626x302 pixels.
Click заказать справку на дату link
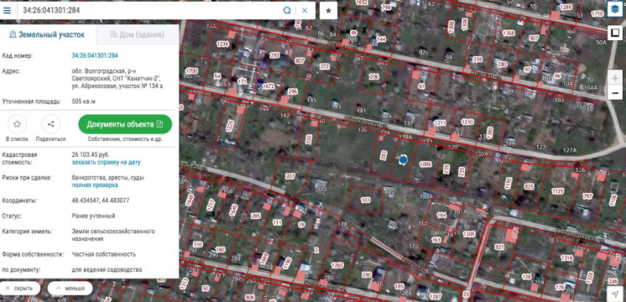pos(107,163)
